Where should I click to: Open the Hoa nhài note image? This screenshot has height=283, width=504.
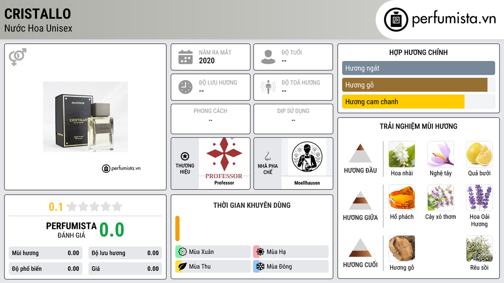point(402,154)
